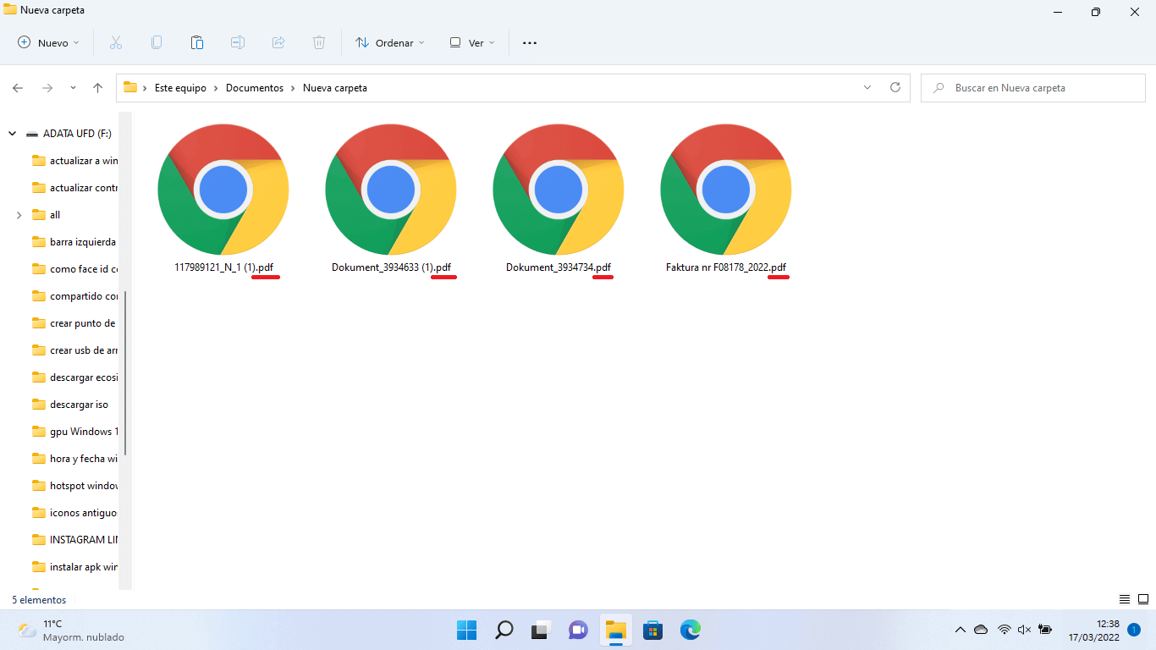Open the Ver view dropdown
The image size is (1156, 650).
coord(472,42)
